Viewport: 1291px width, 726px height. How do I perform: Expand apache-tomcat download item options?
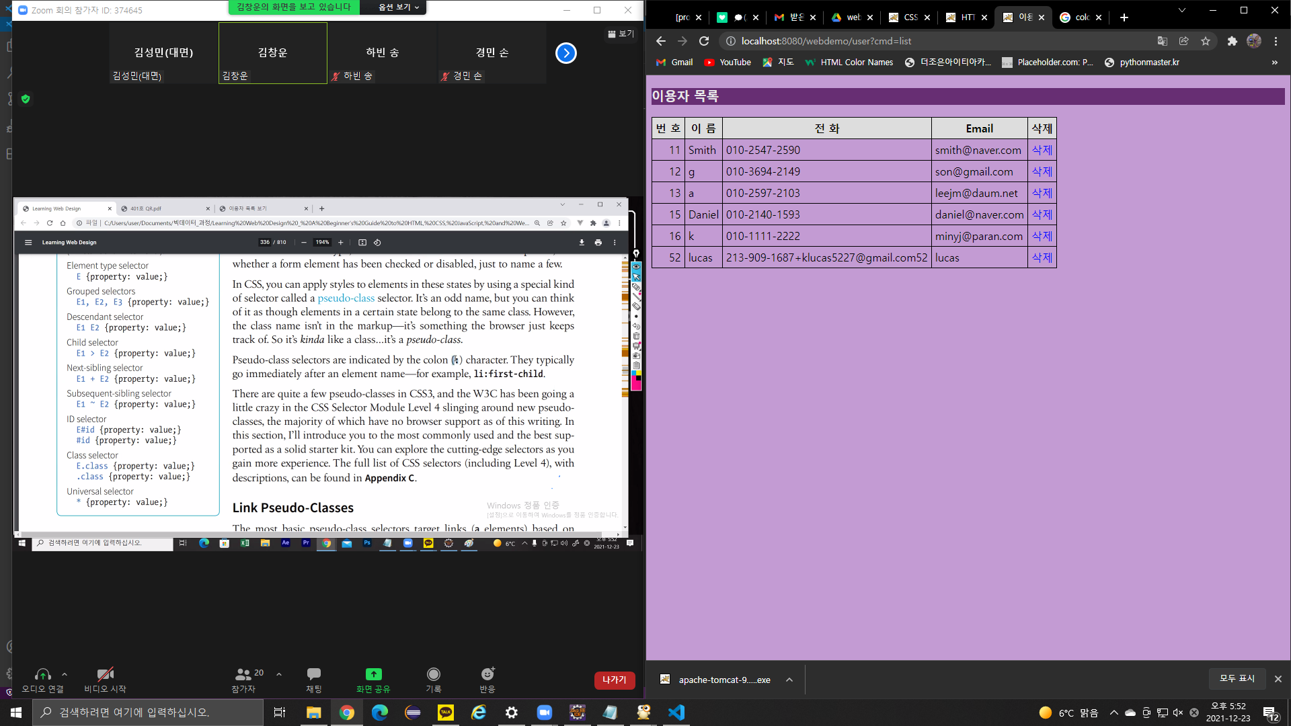(789, 680)
